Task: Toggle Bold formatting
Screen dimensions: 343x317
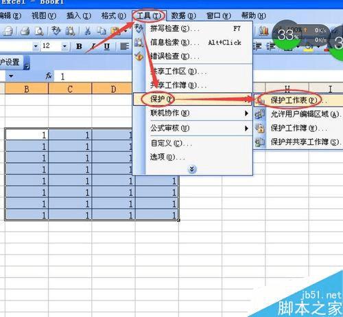Action: pyautogui.click(x=79, y=47)
